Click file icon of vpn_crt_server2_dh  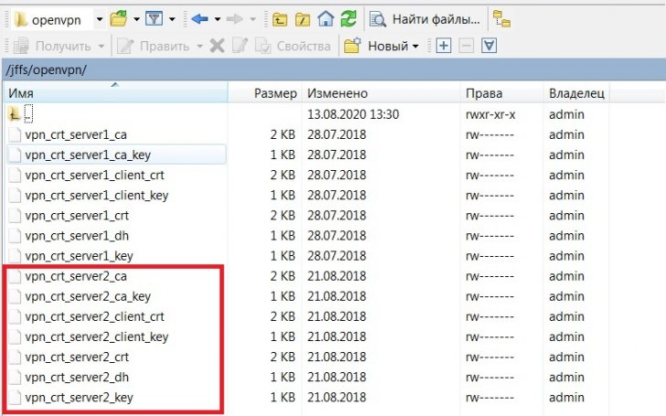pyautogui.click(x=15, y=378)
